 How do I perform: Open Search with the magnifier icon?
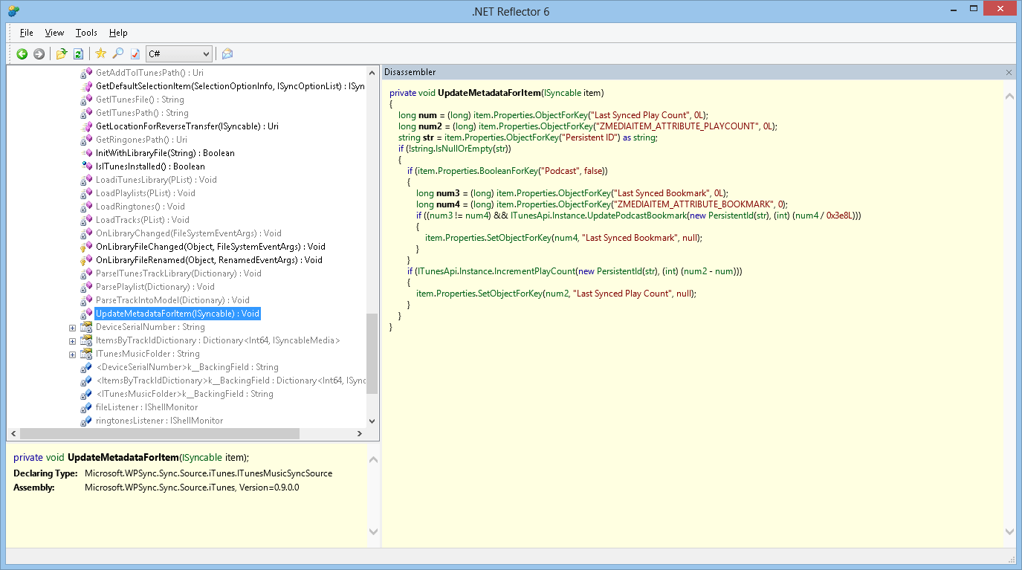pyautogui.click(x=118, y=54)
